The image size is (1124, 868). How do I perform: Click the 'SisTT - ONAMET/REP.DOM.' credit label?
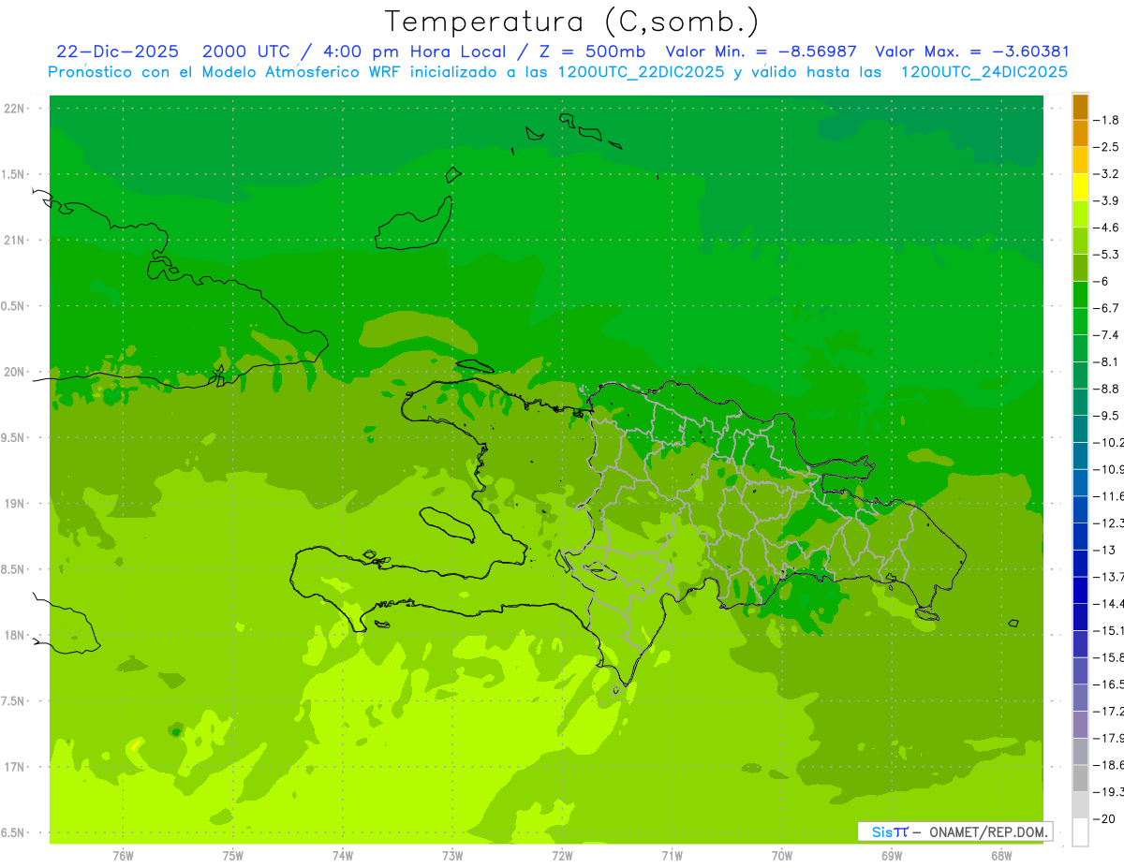point(955,831)
